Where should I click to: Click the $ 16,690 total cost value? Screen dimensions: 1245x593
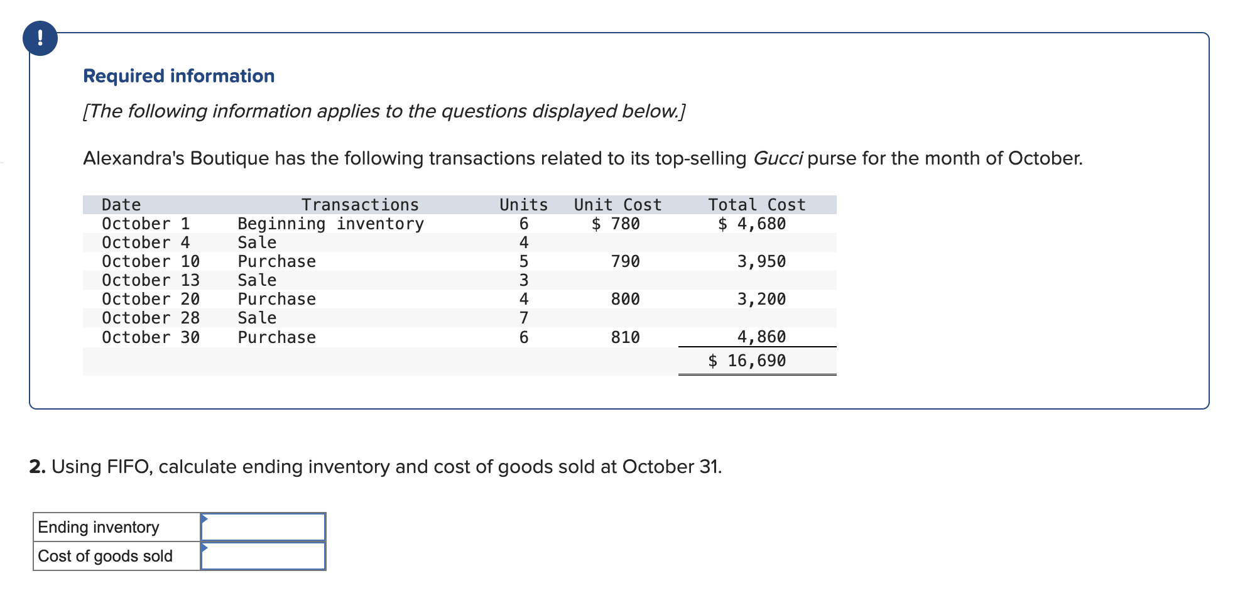747,361
